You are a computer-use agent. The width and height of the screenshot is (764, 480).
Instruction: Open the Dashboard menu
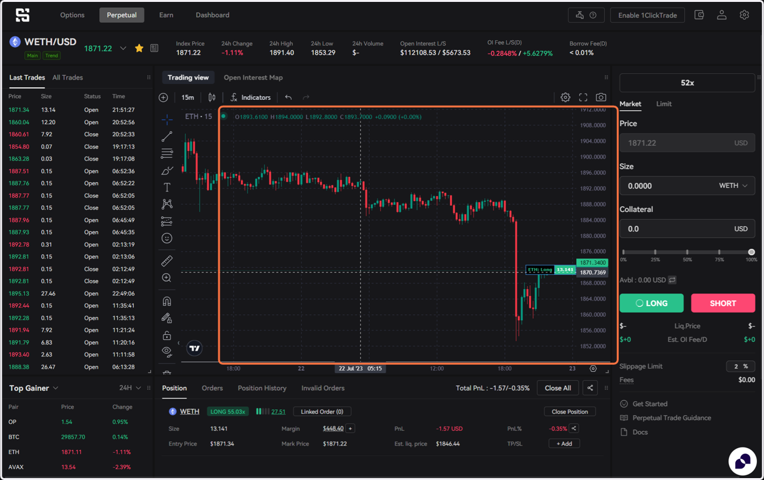(213, 15)
